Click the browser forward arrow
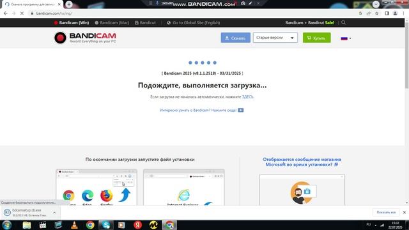Screen dimensions: 409x230 click(13, 13)
